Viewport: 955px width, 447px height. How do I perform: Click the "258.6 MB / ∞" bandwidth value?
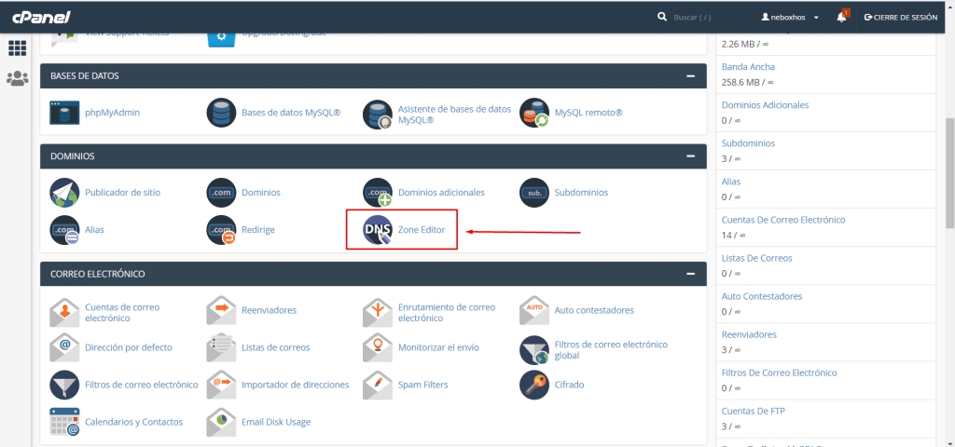coord(745,82)
